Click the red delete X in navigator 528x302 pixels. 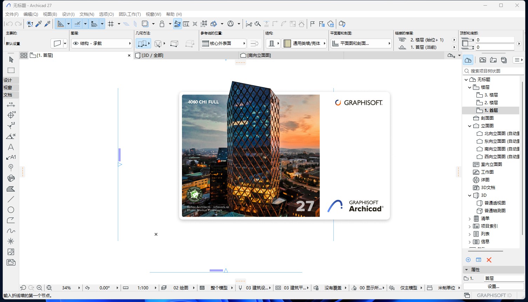(x=489, y=260)
